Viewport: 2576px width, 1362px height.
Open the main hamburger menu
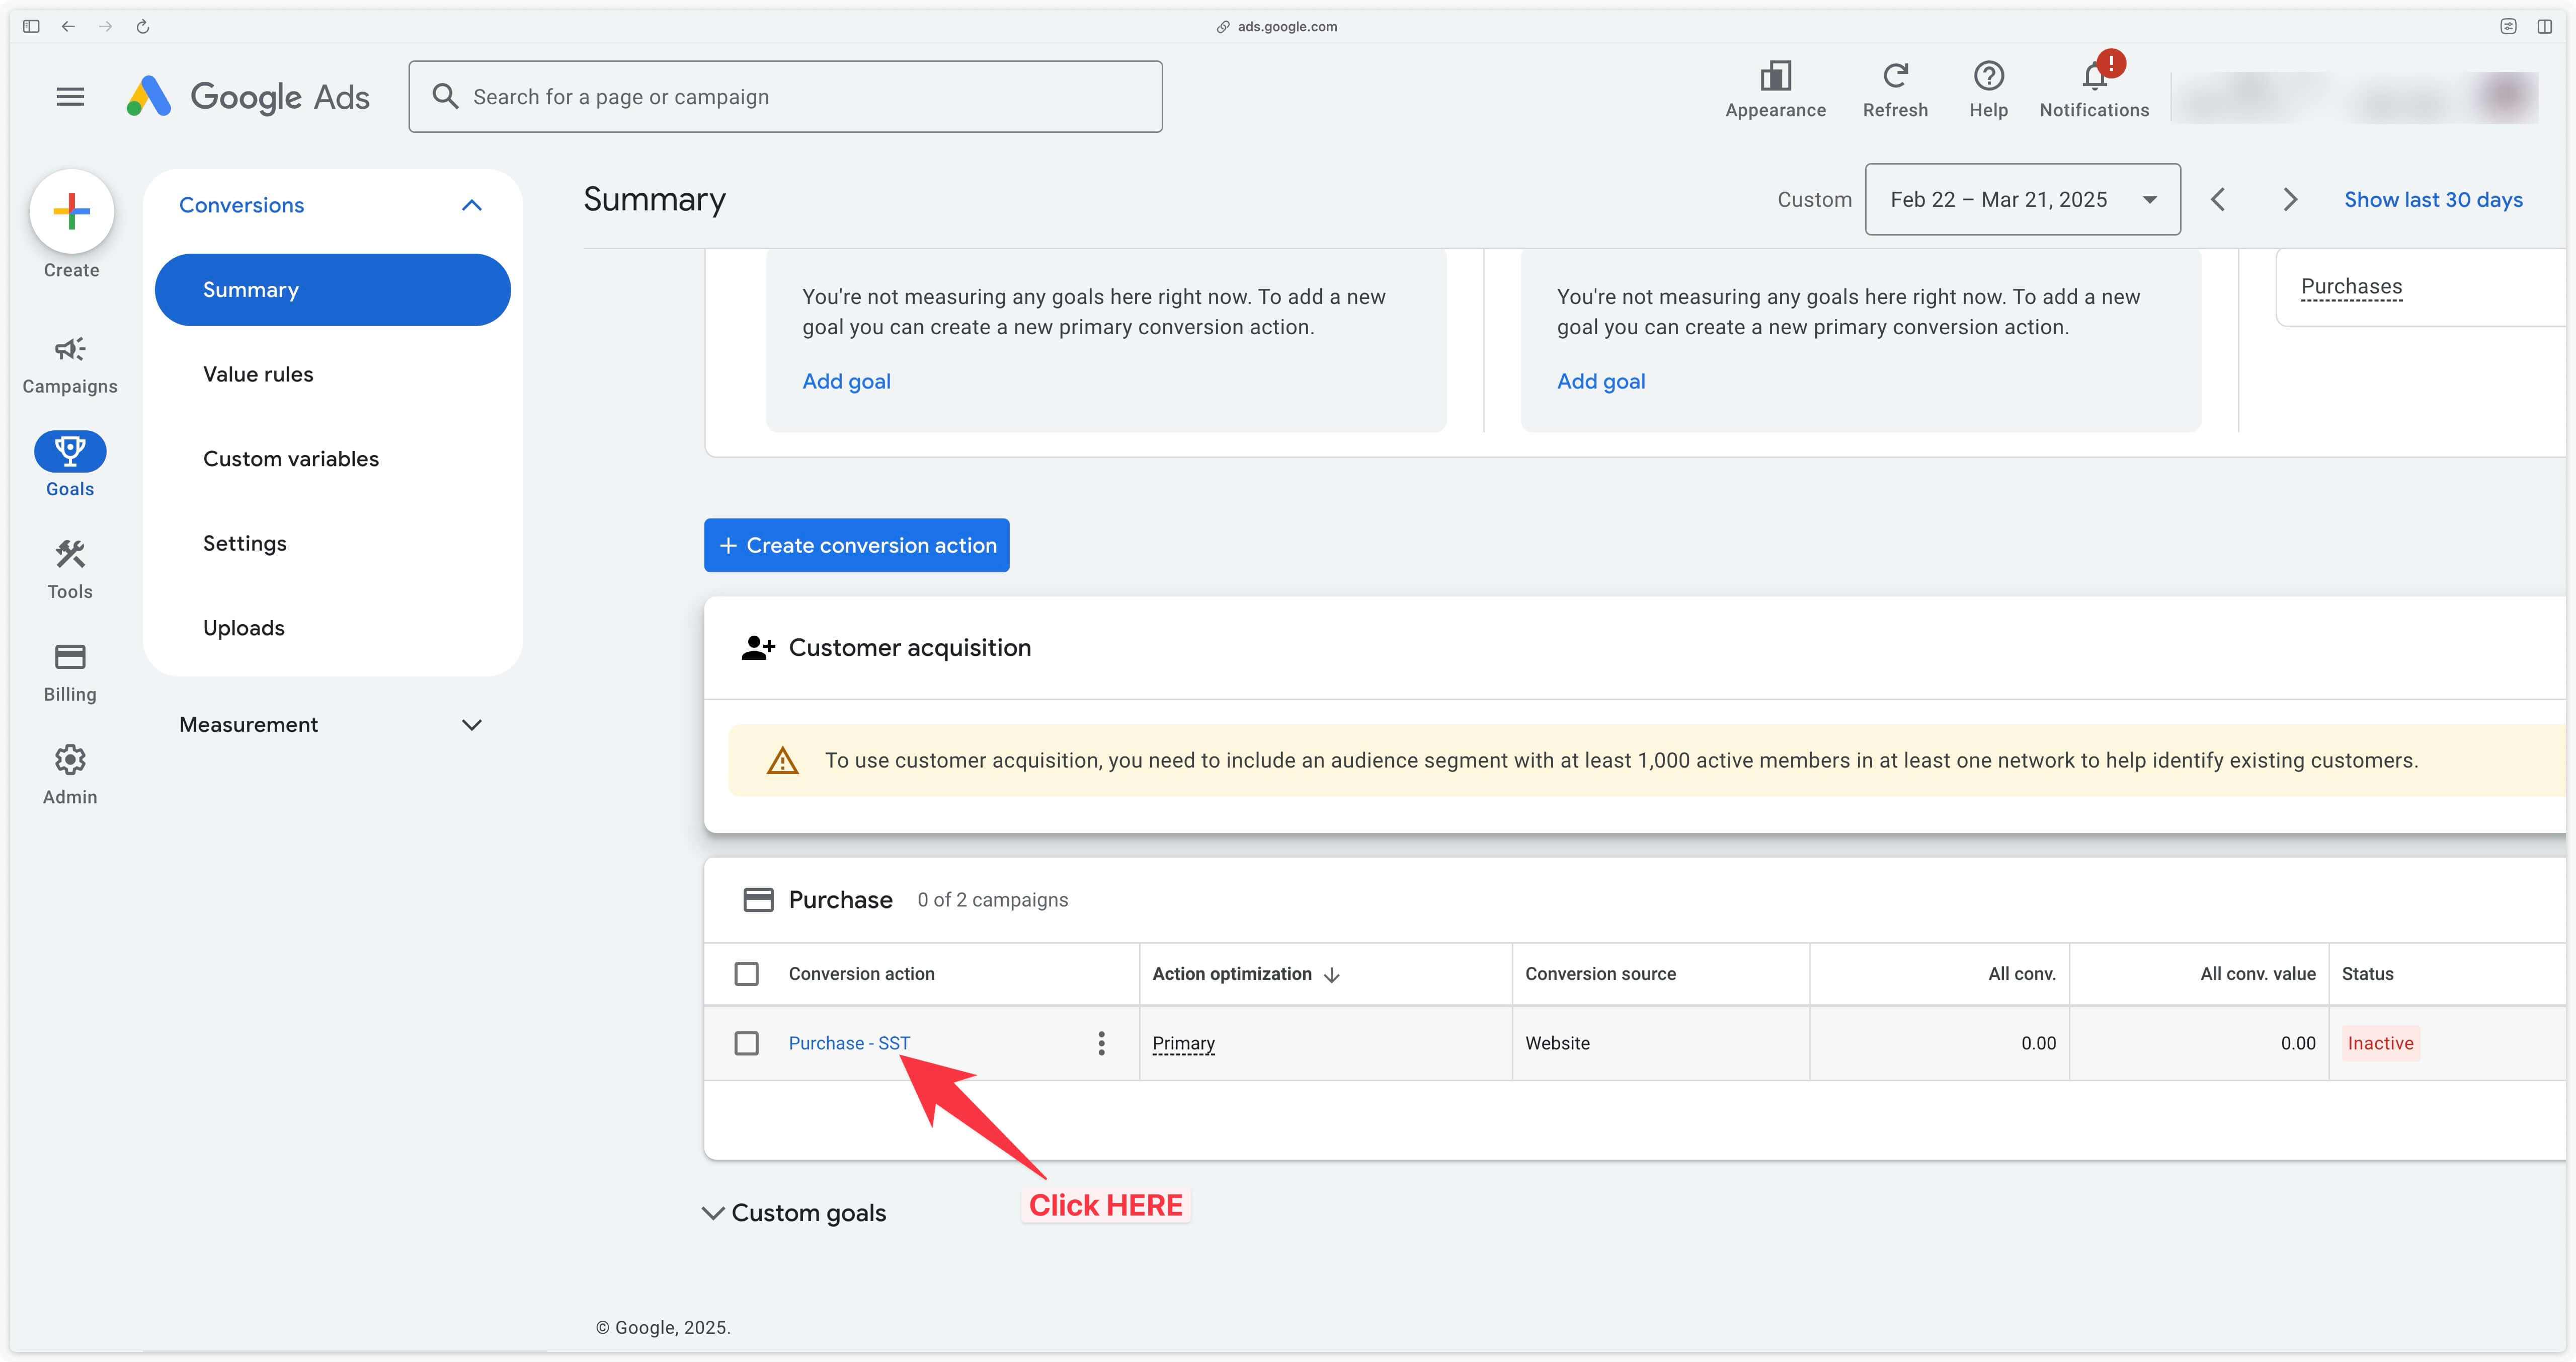click(70, 97)
